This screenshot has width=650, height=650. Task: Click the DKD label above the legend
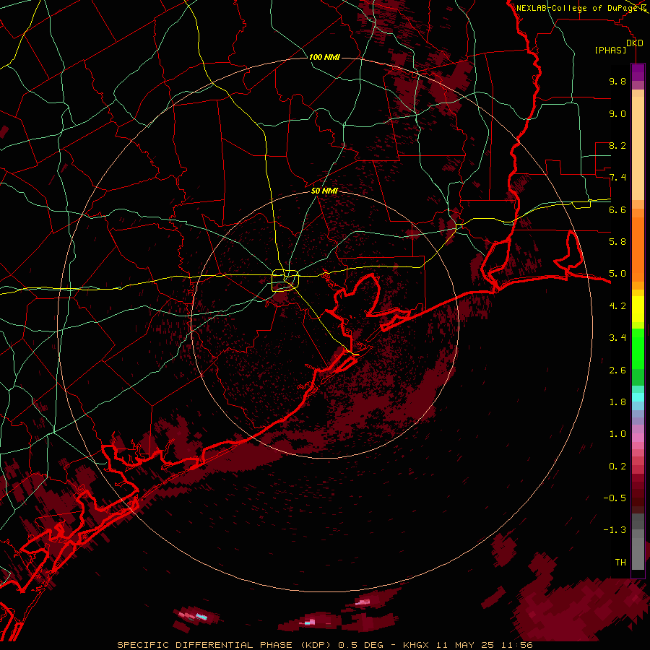coord(635,43)
